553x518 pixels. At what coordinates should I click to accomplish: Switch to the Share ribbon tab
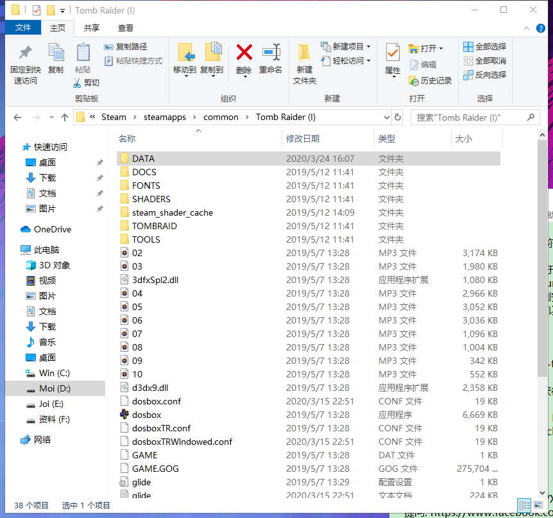click(x=91, y=28)
